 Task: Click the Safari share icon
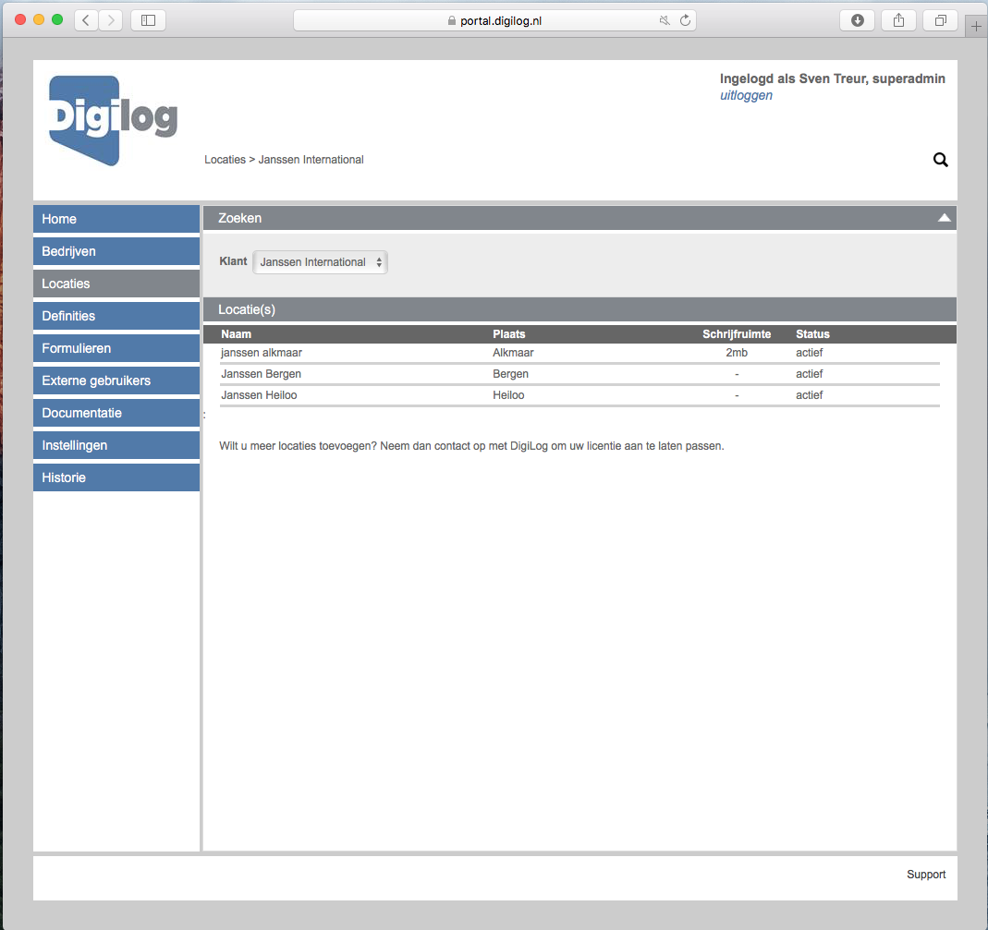pos(898,20)
